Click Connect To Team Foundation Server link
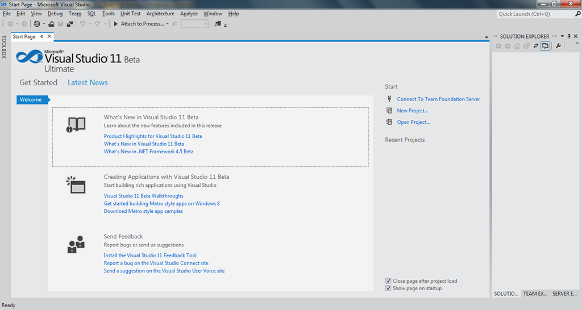This screenshot has width=582, height=310. point(438,99)
